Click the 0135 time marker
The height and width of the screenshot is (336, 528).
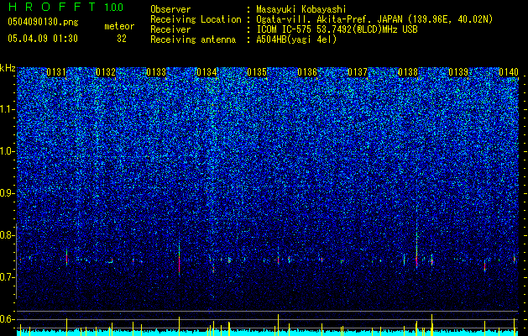(257, 72)
